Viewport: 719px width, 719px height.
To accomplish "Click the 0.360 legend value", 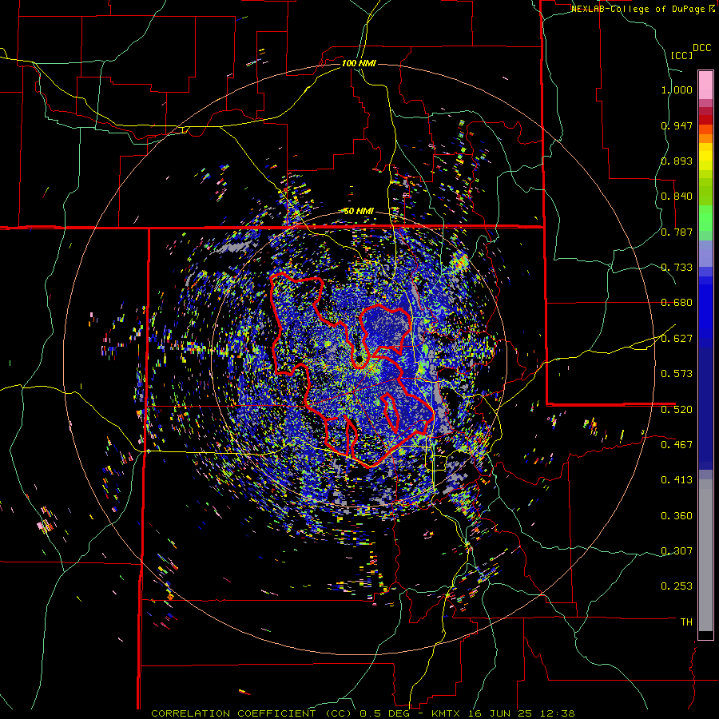I will (x=677, y=516).
